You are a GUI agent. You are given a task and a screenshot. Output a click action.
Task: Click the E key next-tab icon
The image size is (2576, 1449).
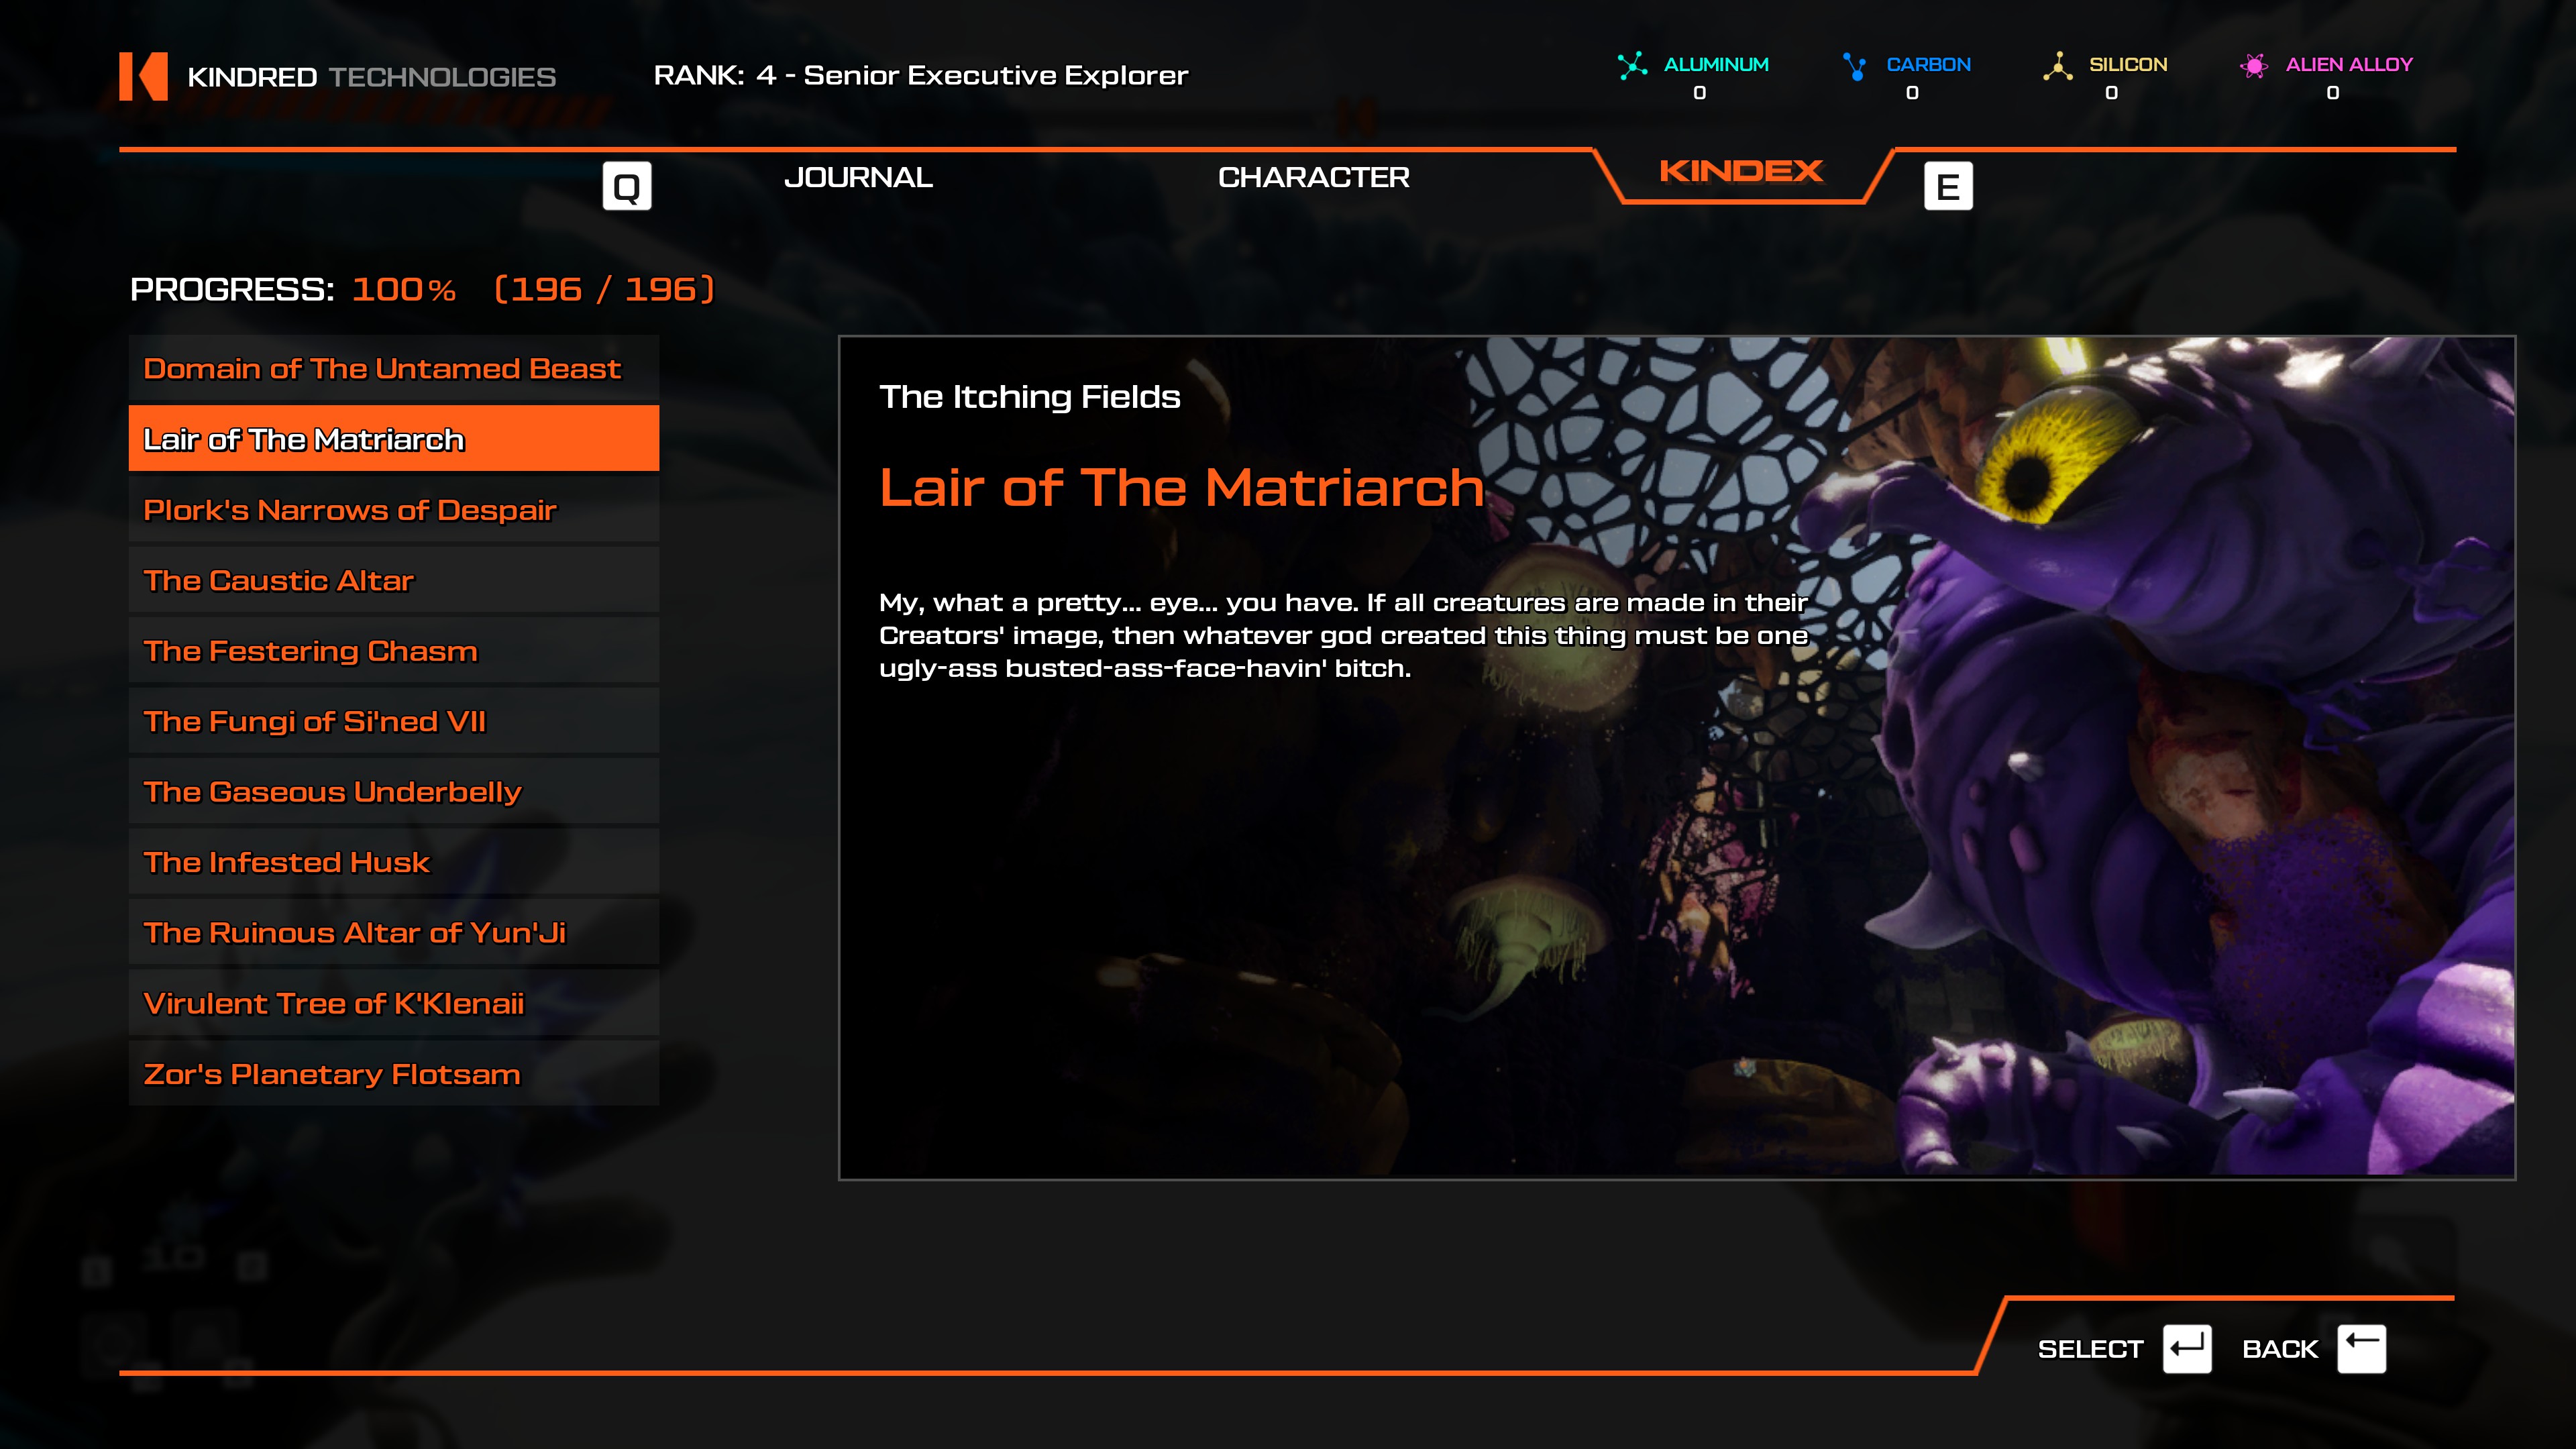click(1948, 186)
